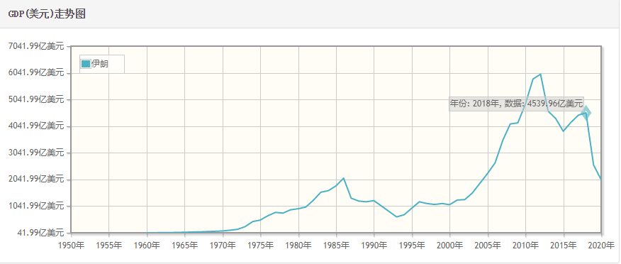The height and width of the screenshot is (264, 621).
Task: Click the 2018年 tooltip showing 4539.96亿美元
Action: pos(517,104)
